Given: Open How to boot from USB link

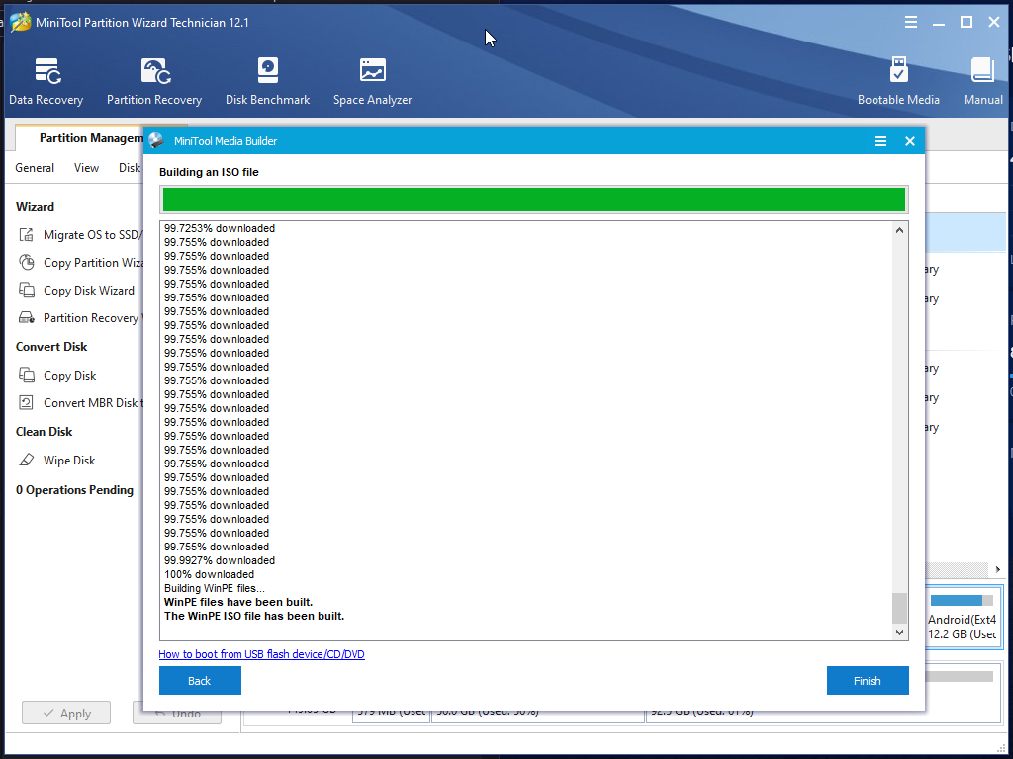Looking at the screenshot, I should [x=261, y=654].
